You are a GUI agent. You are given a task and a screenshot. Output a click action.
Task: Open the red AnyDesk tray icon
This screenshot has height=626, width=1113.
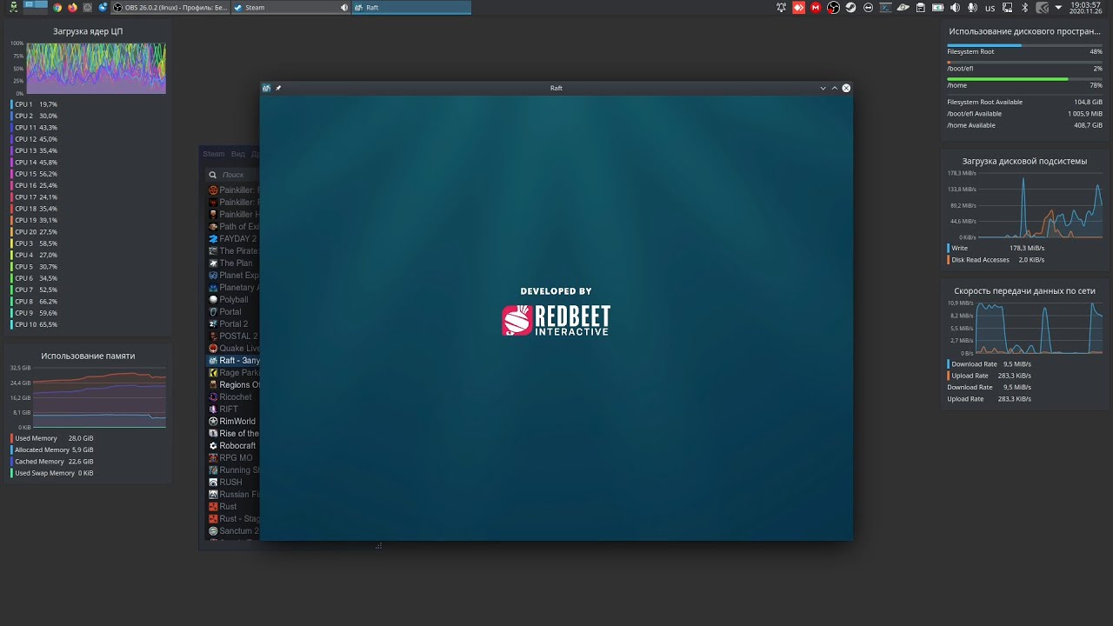pyautogui.click(x=799, y=7)
